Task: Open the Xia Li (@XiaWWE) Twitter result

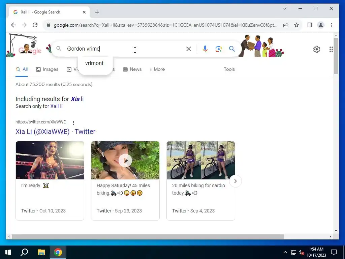Action: tap(56, 132)
